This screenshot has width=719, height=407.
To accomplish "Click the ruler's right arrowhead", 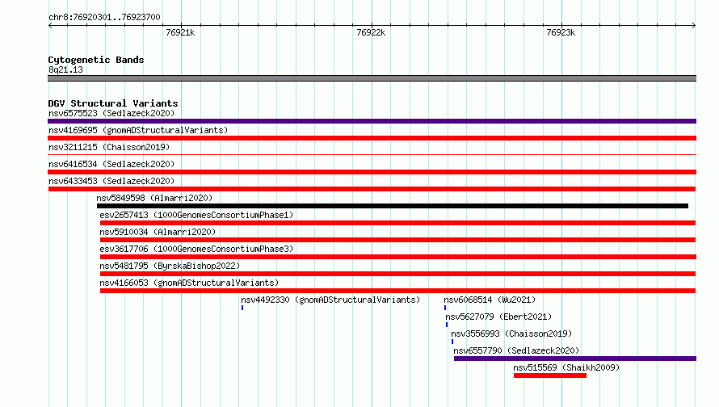I will tap(694, 25).
